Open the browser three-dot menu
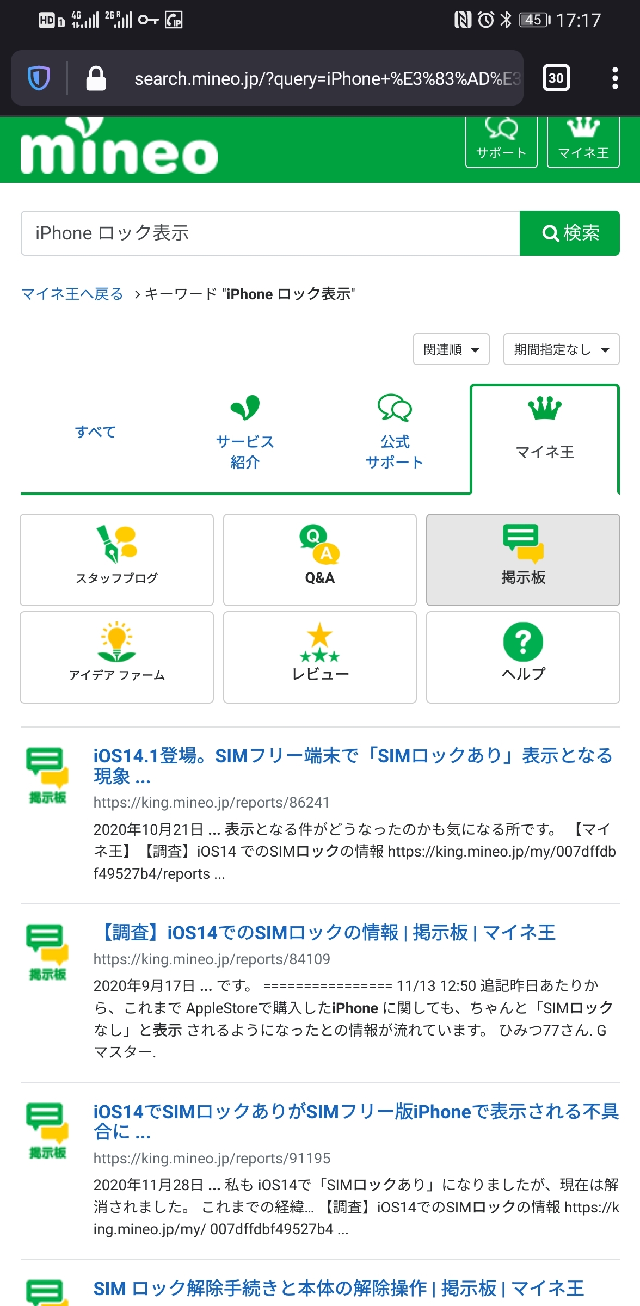This screenshot has width=640, height=1306. click(x=615, y=78)
